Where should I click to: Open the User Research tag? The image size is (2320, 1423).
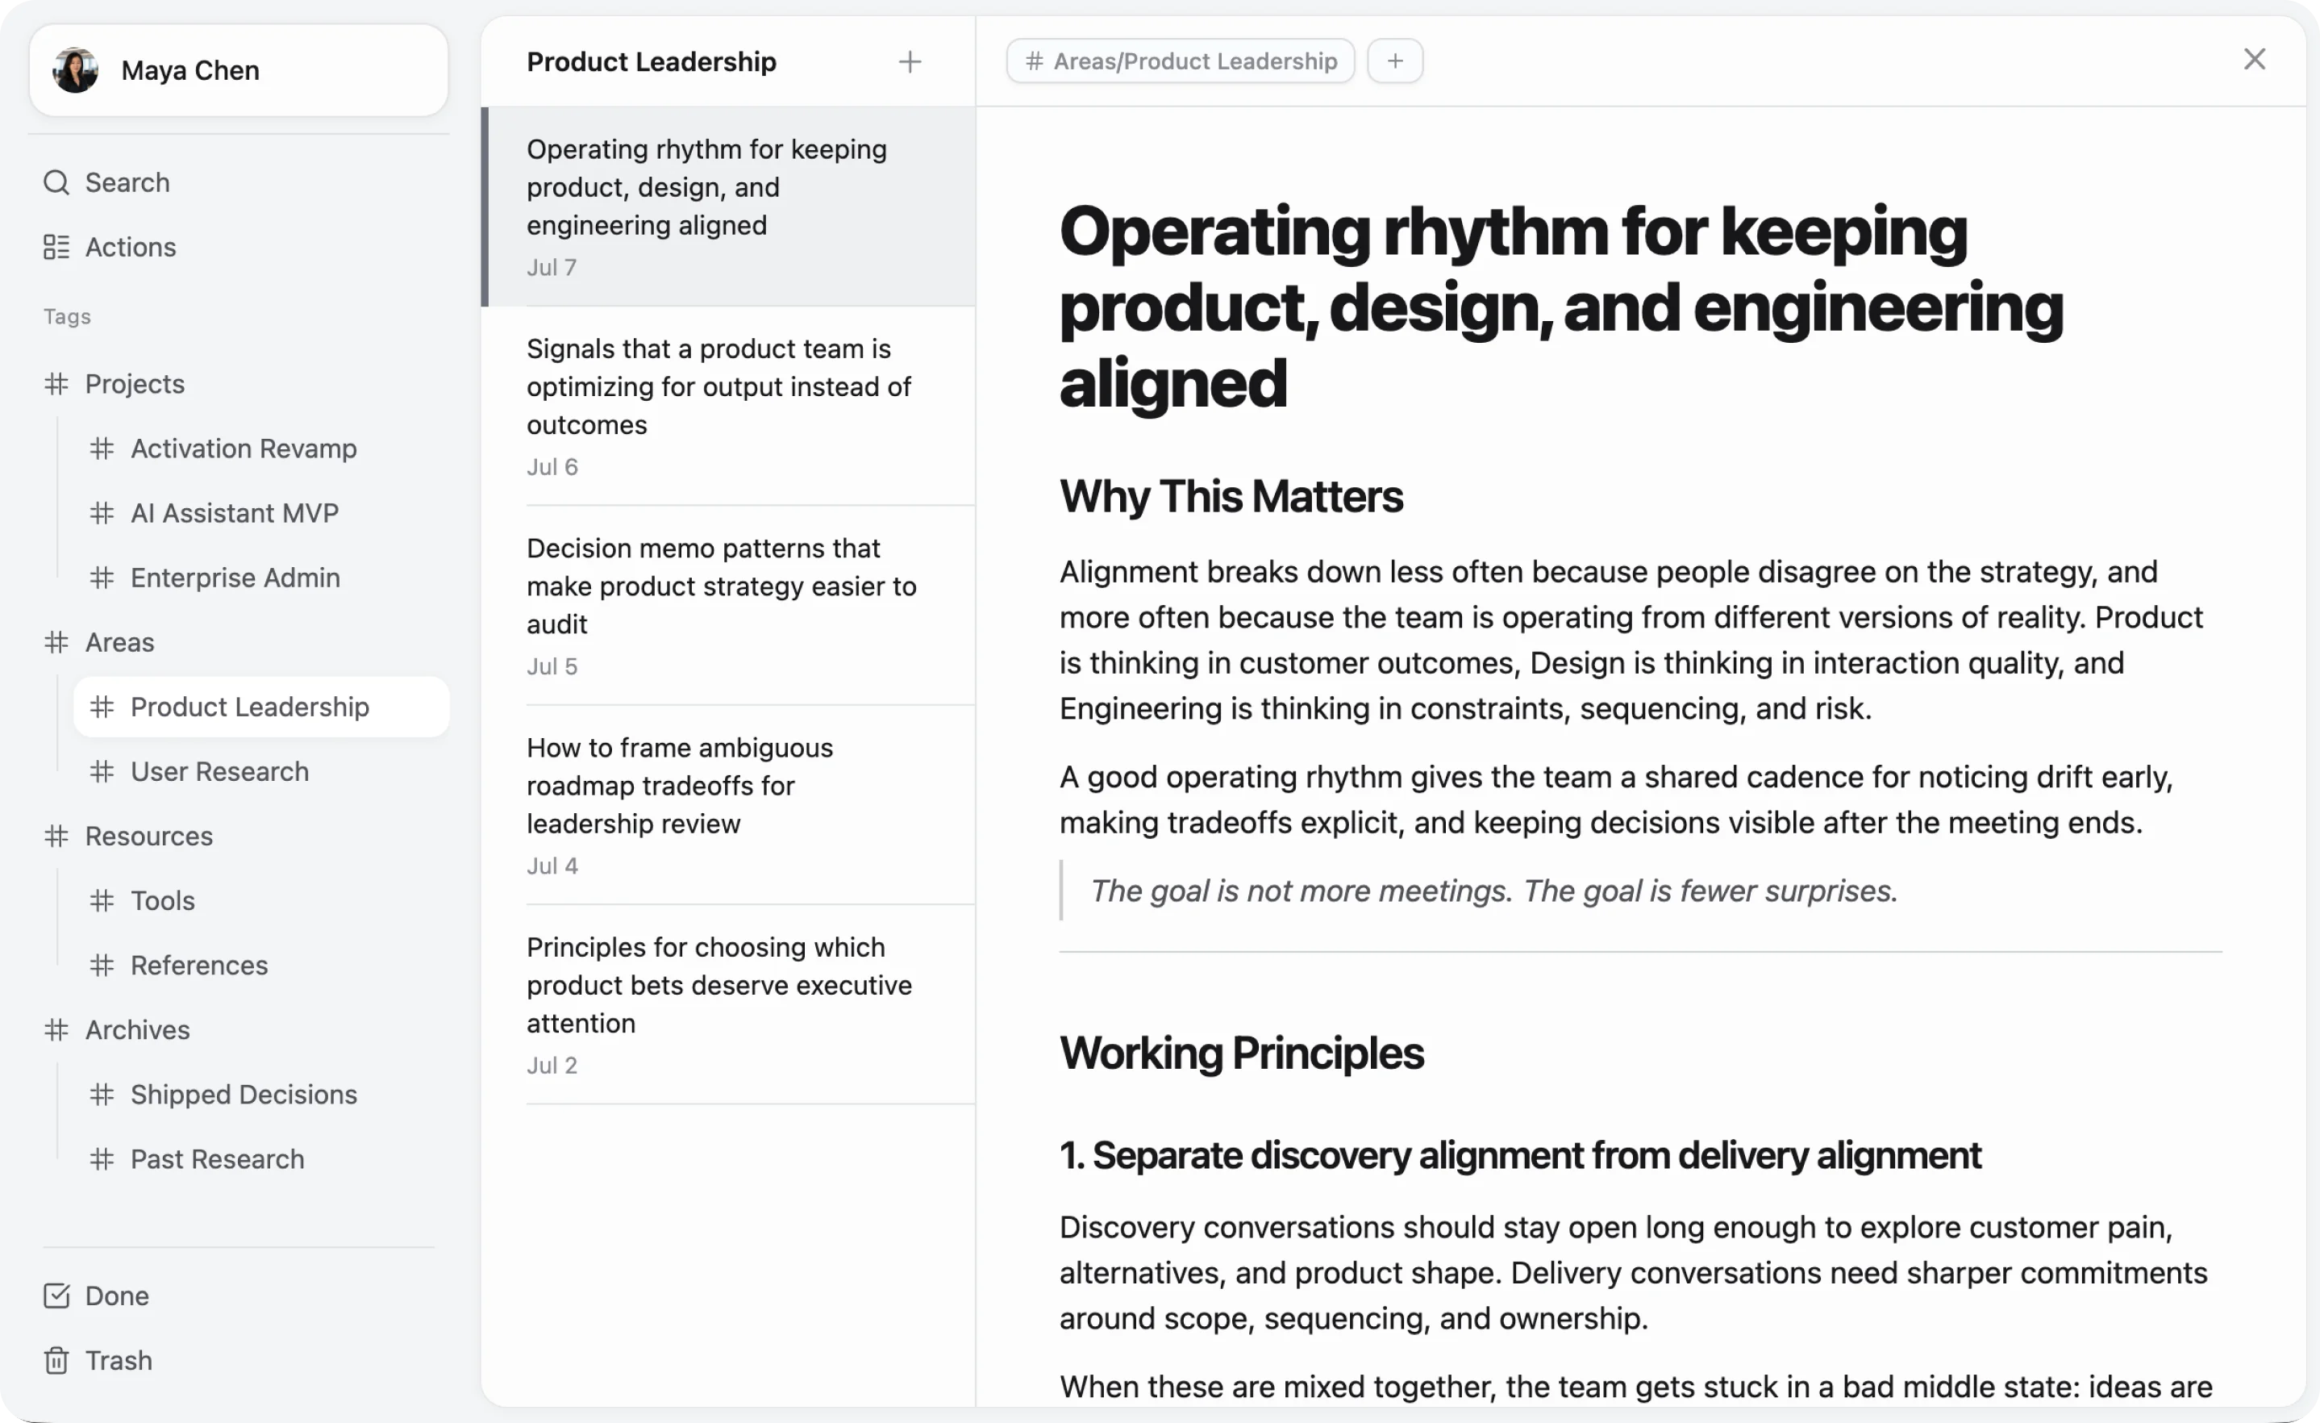(219, 772)
